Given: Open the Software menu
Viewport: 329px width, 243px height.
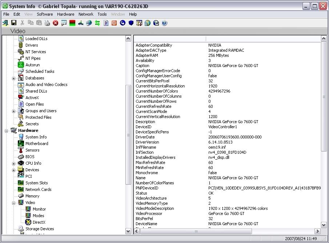Looking at the screenshot, I should (45, 14).
